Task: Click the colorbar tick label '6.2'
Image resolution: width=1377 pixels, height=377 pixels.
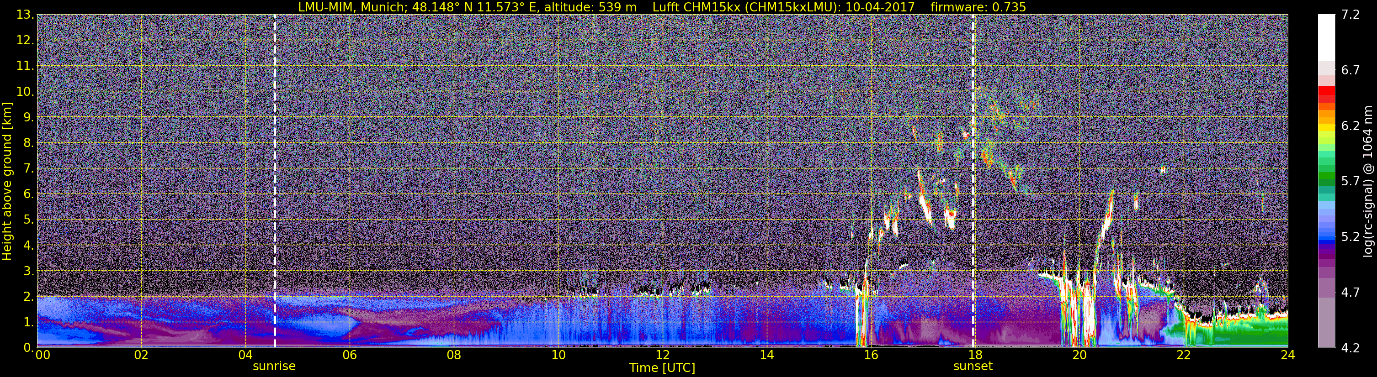Action: coord(1350,126)
